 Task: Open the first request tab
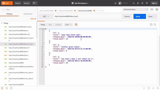(48, 11)
